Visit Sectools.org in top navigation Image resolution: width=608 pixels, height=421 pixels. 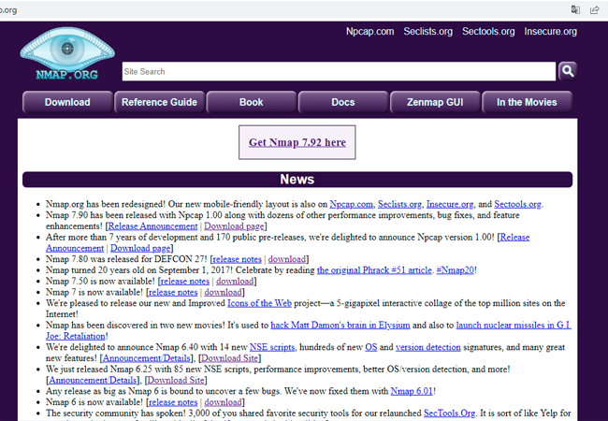pyautogui.click(x=488, y=32)
